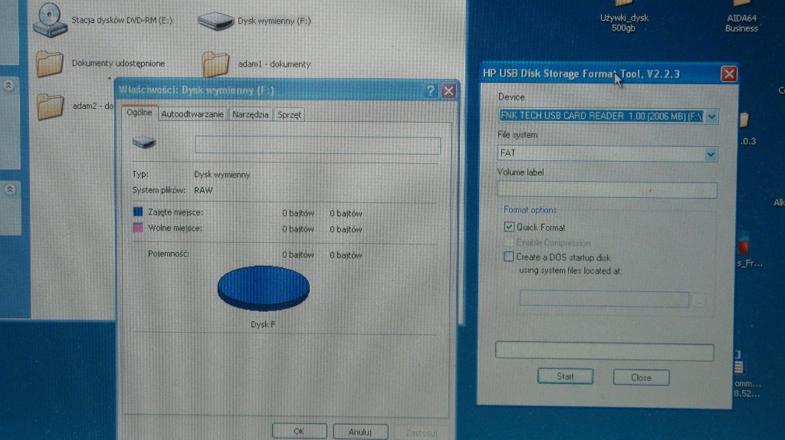Screen dimensions: 785x440
Task: Open the adam2 documents folder icon
Action: (50, 106)
